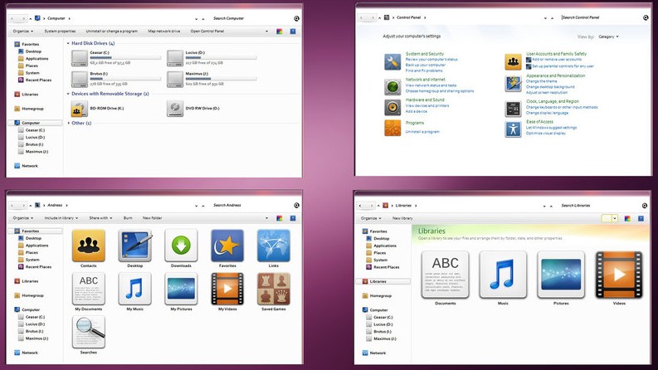This screenshot has width=658, height=370.
Task: Collapse the Hard Disk Drives group
Action: click(x=68, y=43)
